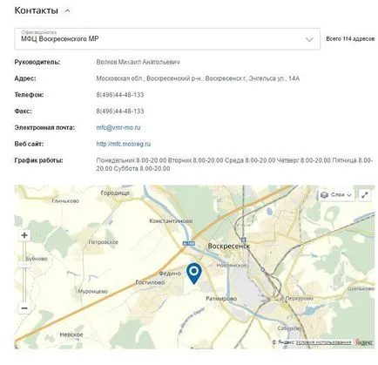Image resolution: width=378 pixels, height=365 pixels.
Task: Click the Федино label on map
Action: [x=170, y=274]
